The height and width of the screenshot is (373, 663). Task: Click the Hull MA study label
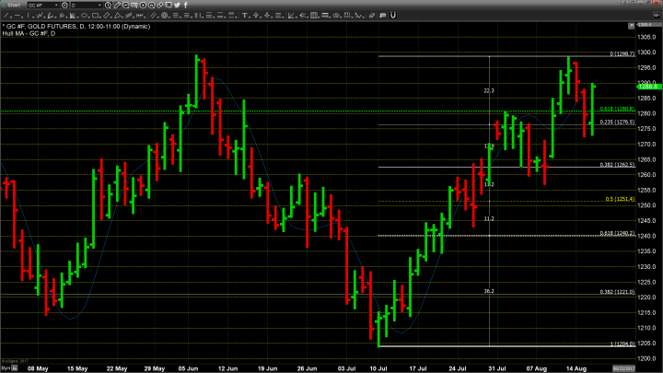coord(29,33)
